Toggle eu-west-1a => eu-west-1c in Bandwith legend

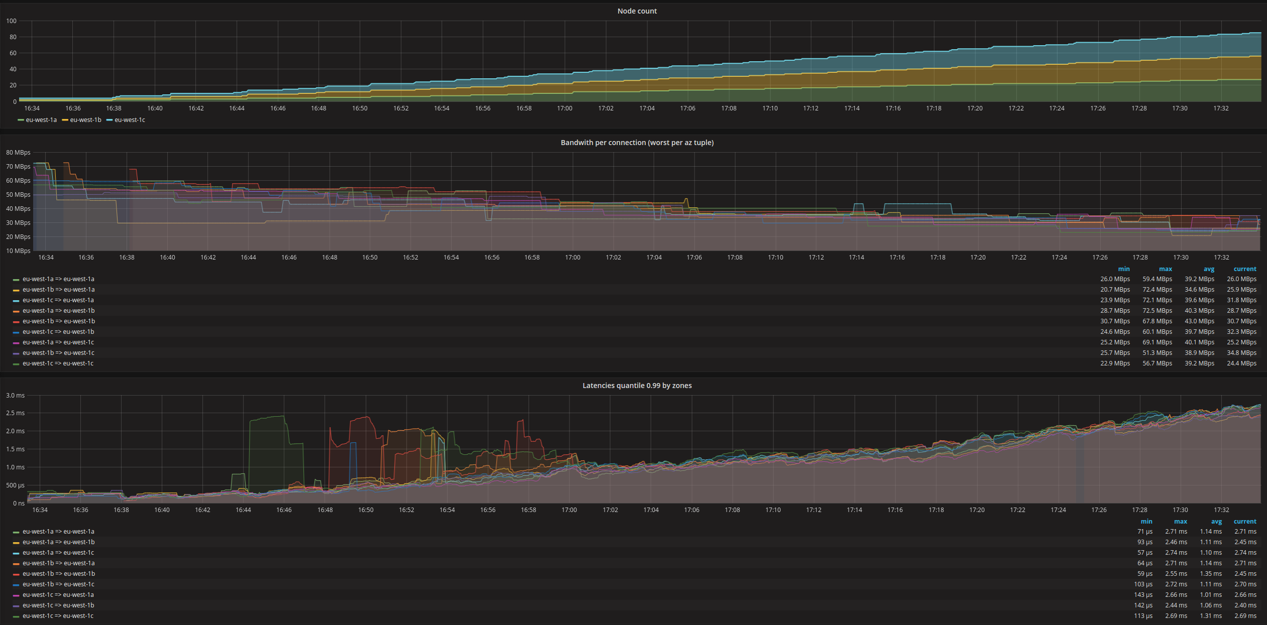pos(58,342)
